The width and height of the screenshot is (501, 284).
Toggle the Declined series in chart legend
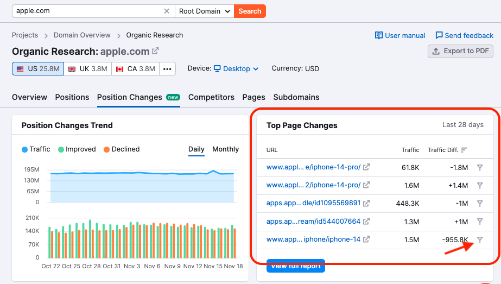coord(122,149)
